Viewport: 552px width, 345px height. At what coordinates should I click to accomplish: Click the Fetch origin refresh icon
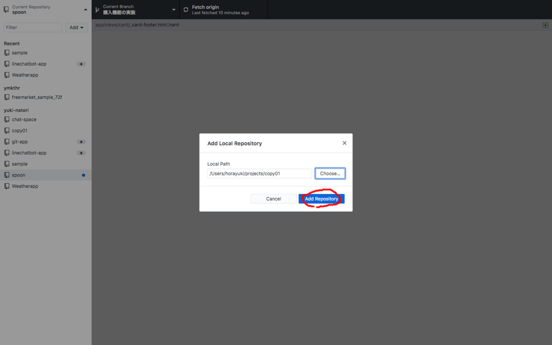[x=186, y=10]
